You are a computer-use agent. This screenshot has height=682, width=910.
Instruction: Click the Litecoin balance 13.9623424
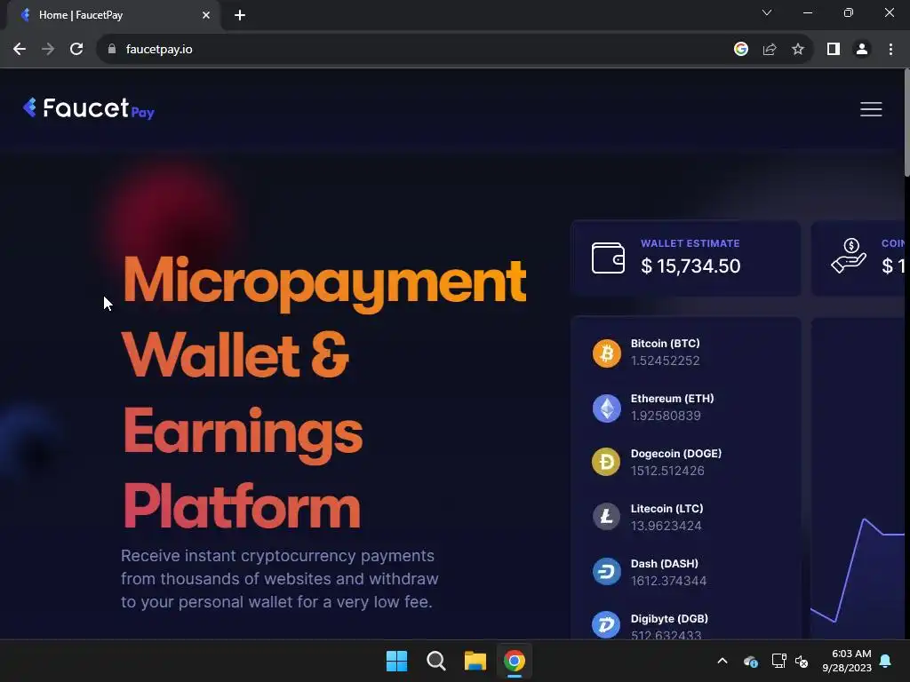click(x=667, y=526)
